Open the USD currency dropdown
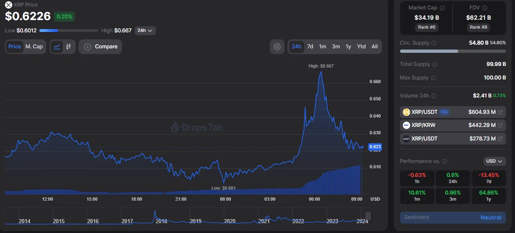 click(x=495, y=161)
